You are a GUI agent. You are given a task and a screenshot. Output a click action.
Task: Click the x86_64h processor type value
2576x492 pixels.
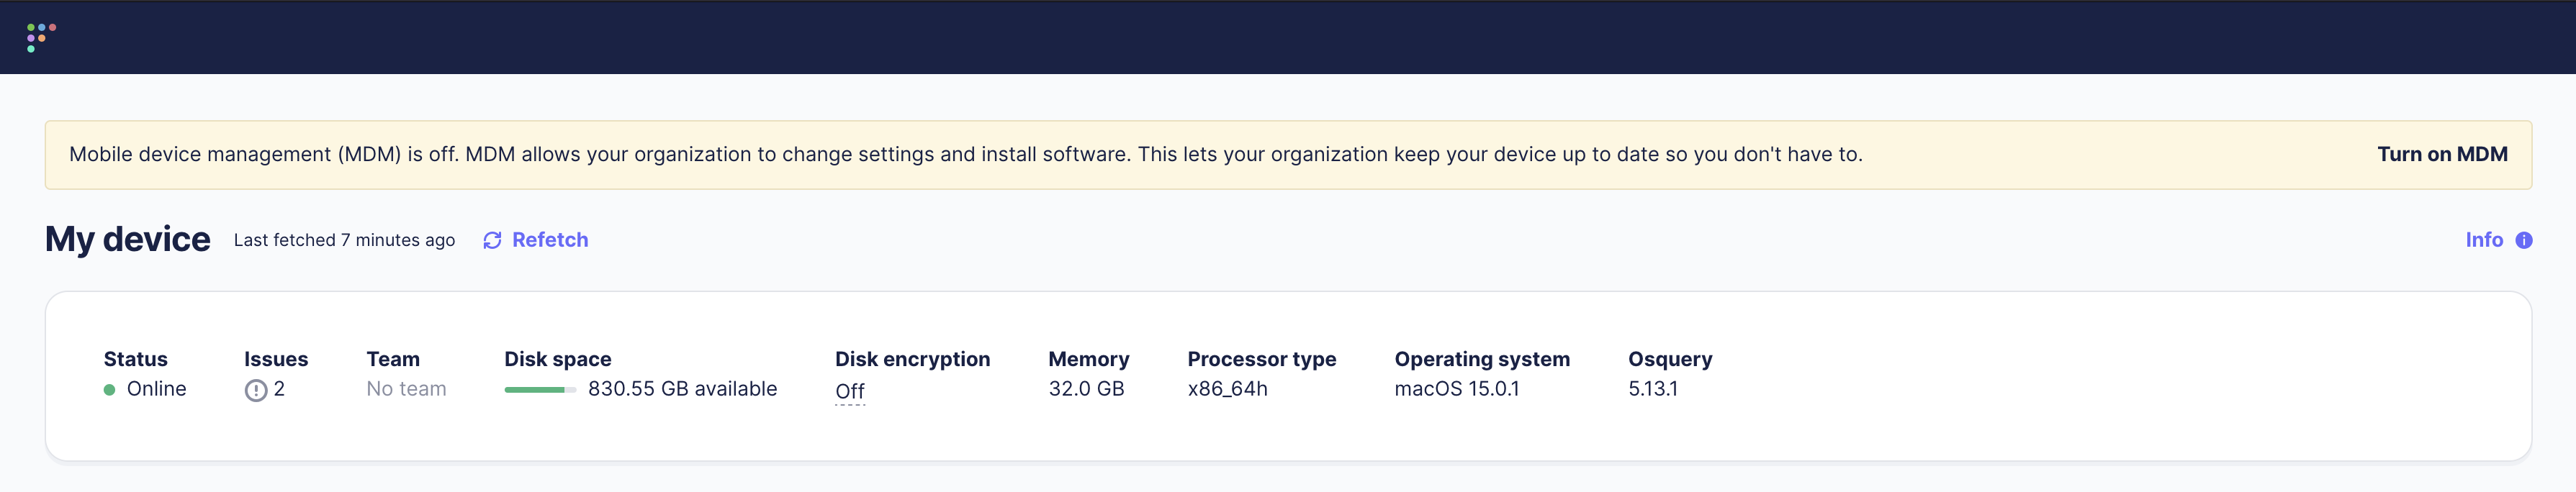1228,389
